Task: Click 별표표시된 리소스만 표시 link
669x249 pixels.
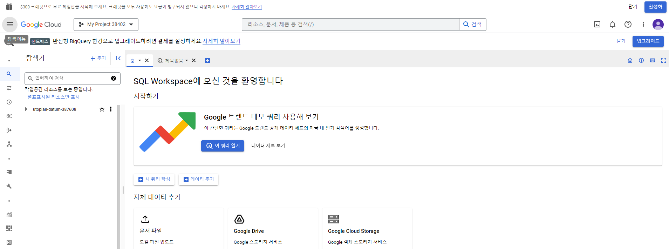Action: [54, 97]
